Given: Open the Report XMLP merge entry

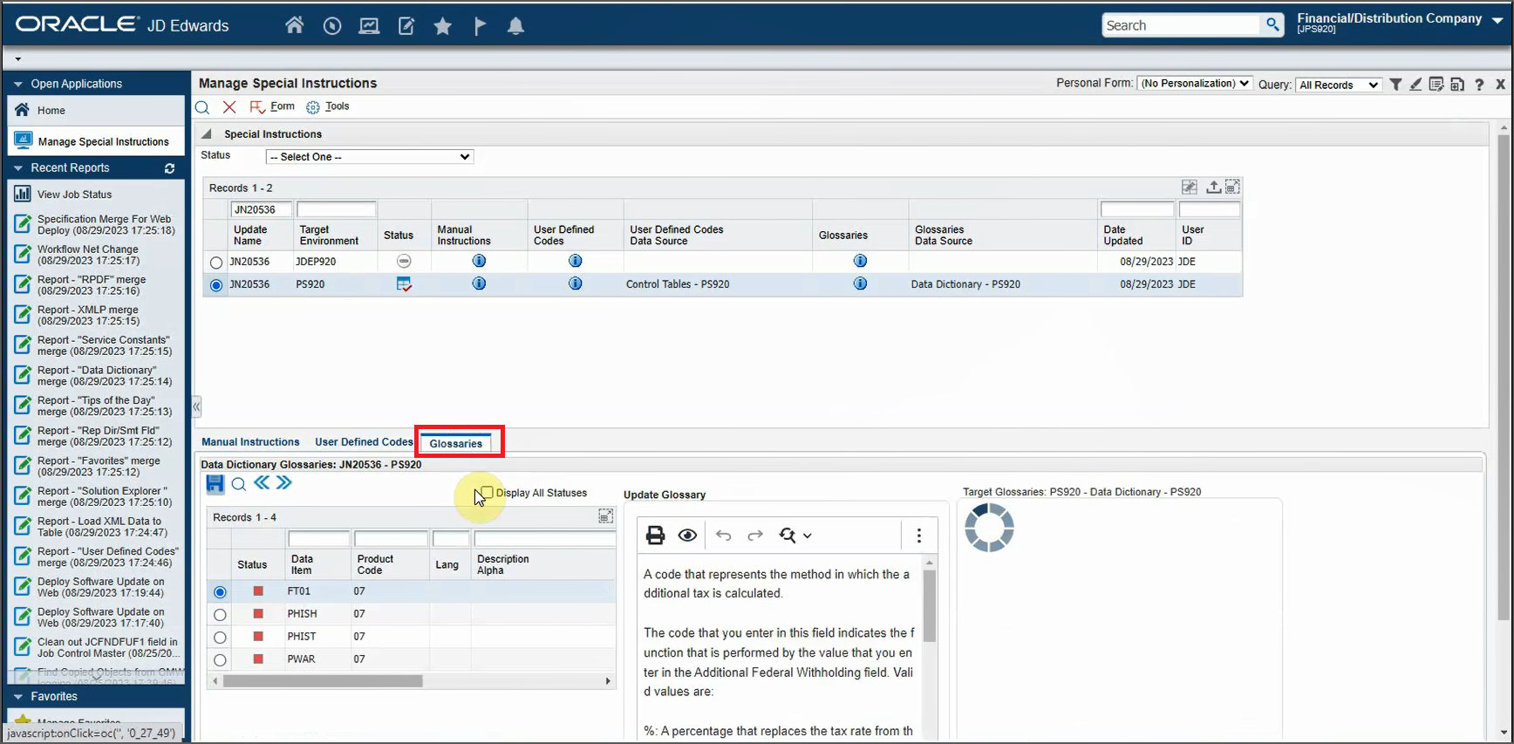Looking at the screenshot, I should (88, 315).
